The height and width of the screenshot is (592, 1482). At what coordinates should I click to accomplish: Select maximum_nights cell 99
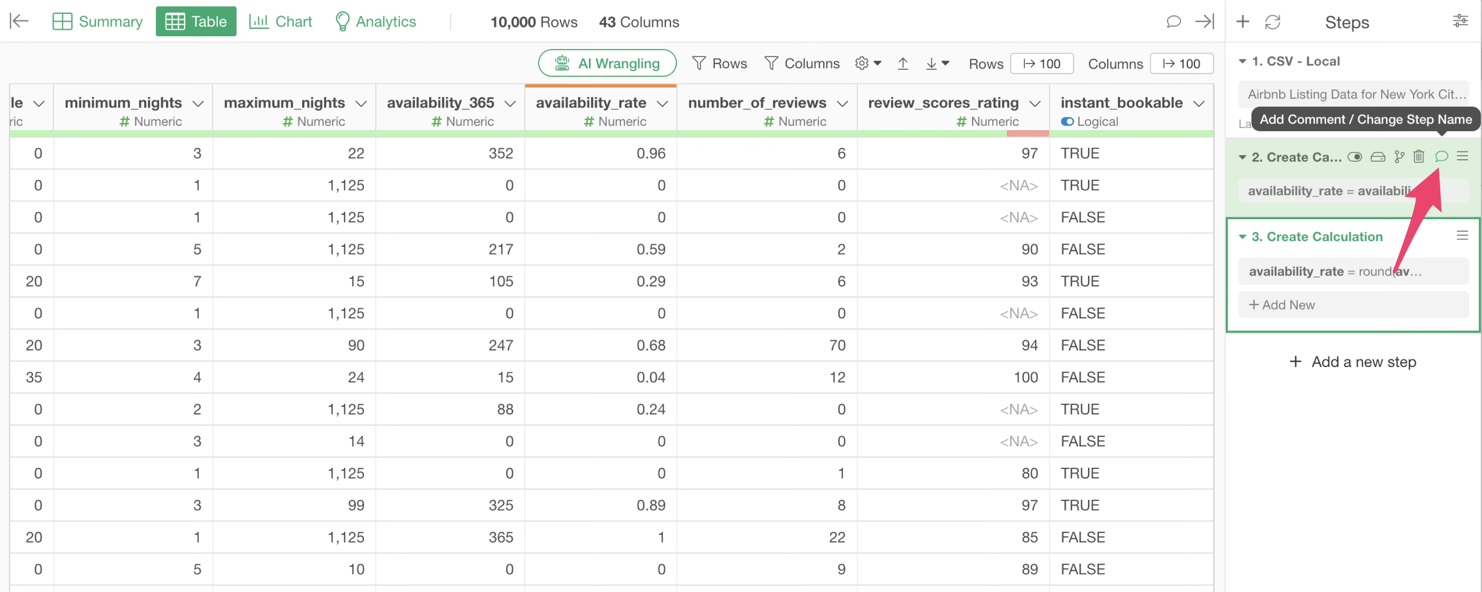[294, 505]
